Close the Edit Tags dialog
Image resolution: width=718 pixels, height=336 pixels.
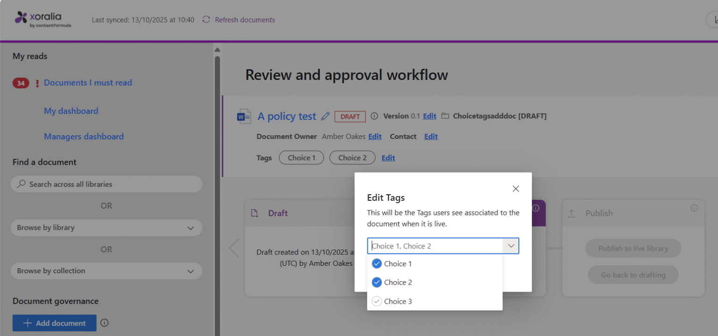(516, 189)
